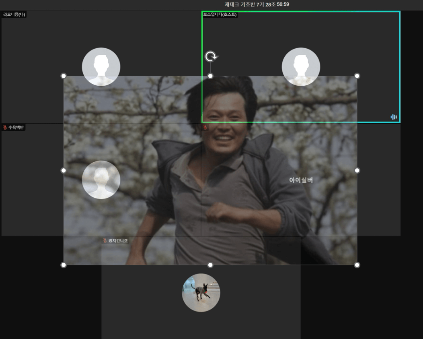Select the bottom-left resize handle of the photo

64,265
